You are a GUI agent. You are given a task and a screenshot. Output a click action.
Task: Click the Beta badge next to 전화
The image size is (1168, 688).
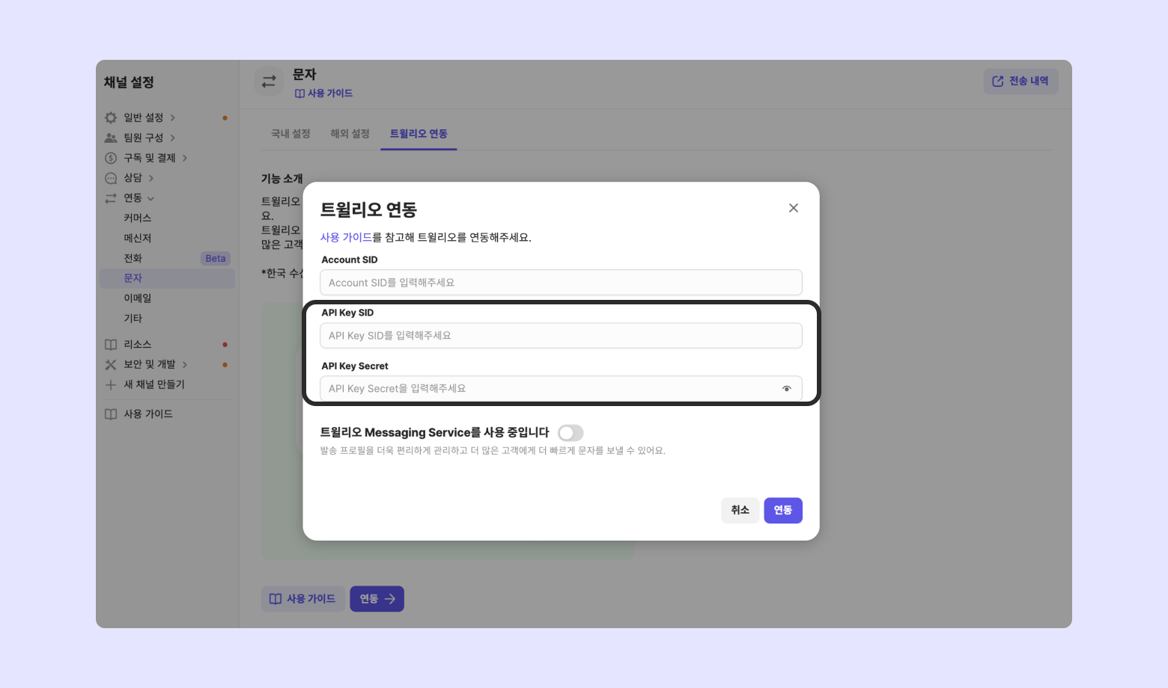coord(216,259)
